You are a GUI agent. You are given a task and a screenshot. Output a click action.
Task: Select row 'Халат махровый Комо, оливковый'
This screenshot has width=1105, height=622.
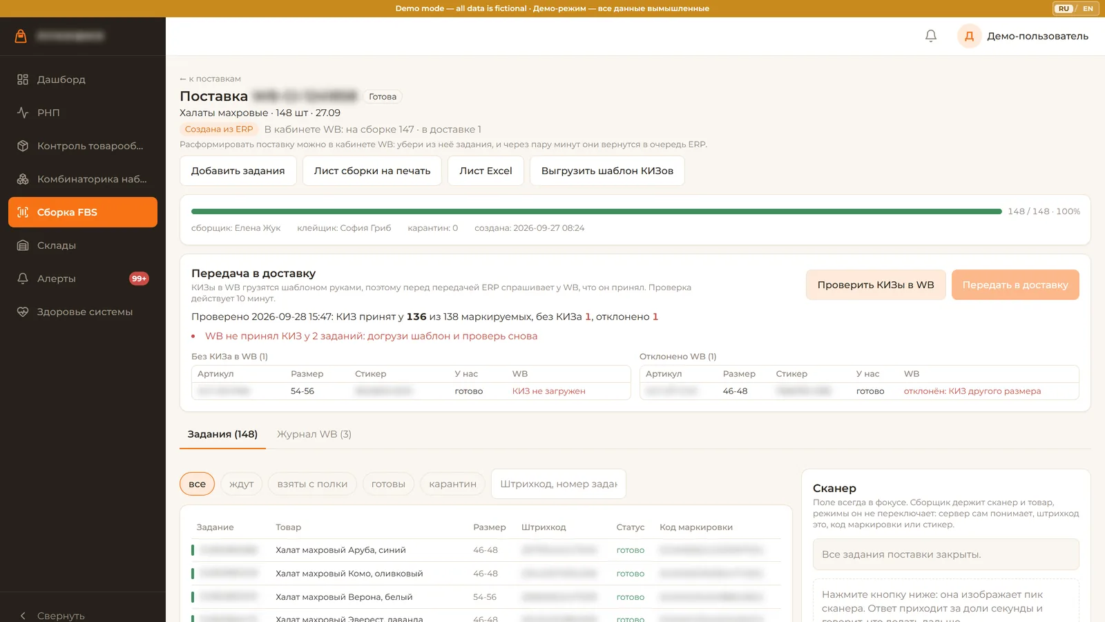coord(486,574)
